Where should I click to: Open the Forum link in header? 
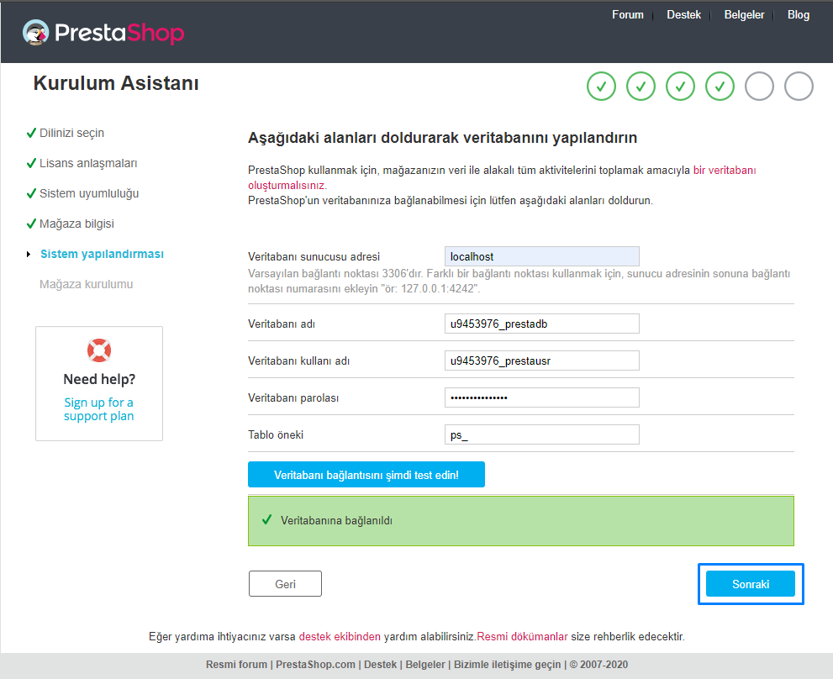(x=627, y=15)
